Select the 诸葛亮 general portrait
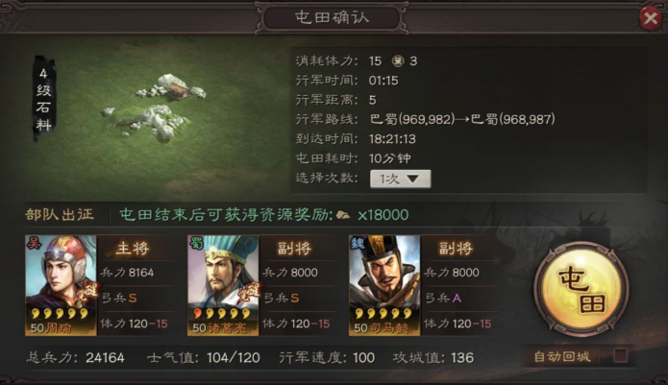The height and width of the screenshot is (385, 668). point(223,285)
